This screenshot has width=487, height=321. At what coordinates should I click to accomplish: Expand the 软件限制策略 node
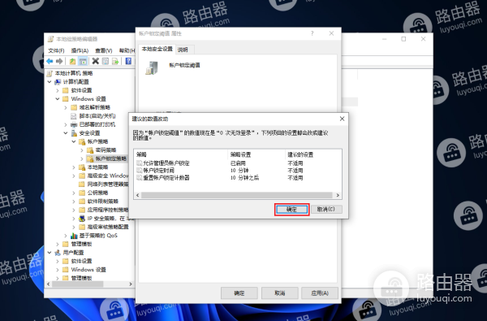[x=74, y=202]
